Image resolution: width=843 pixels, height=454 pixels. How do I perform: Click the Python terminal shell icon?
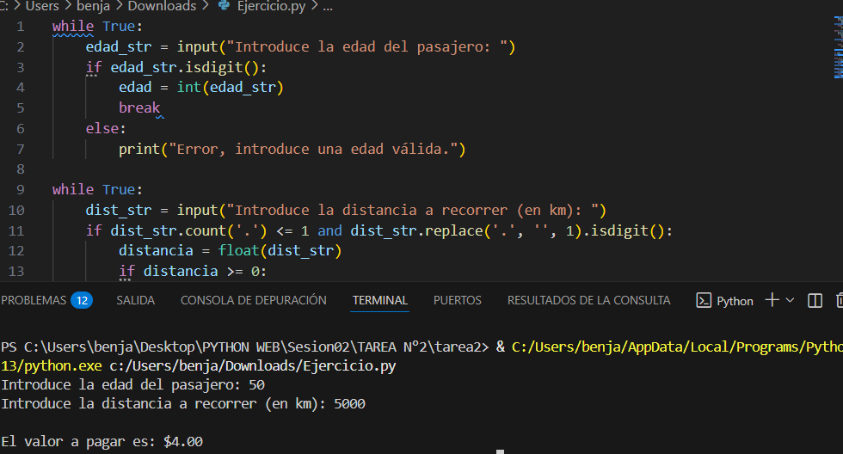[704, 300]
